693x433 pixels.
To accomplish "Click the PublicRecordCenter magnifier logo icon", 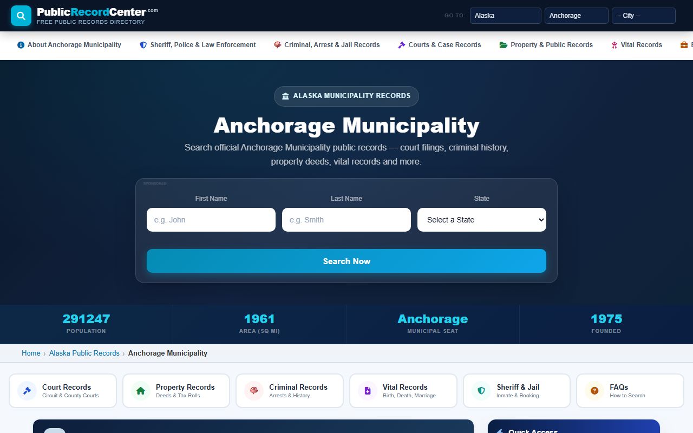I will 21,16.
